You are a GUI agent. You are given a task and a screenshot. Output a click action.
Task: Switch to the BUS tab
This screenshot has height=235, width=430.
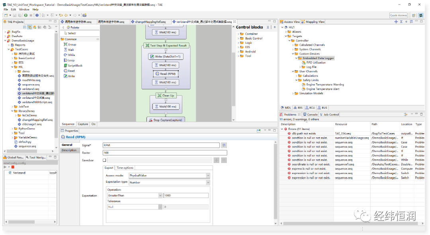point(322,108)
